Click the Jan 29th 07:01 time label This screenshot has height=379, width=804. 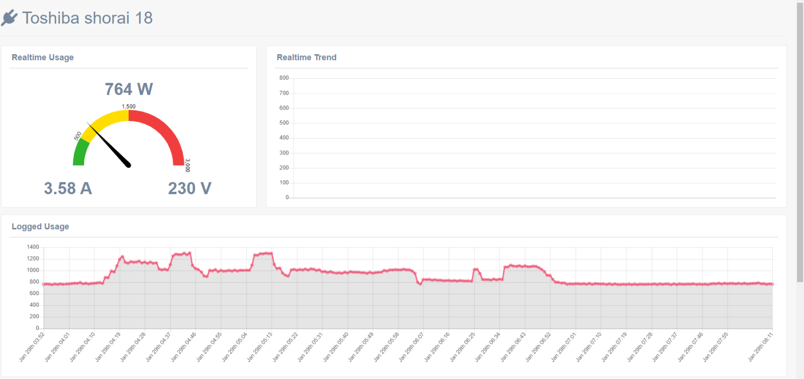563,347
